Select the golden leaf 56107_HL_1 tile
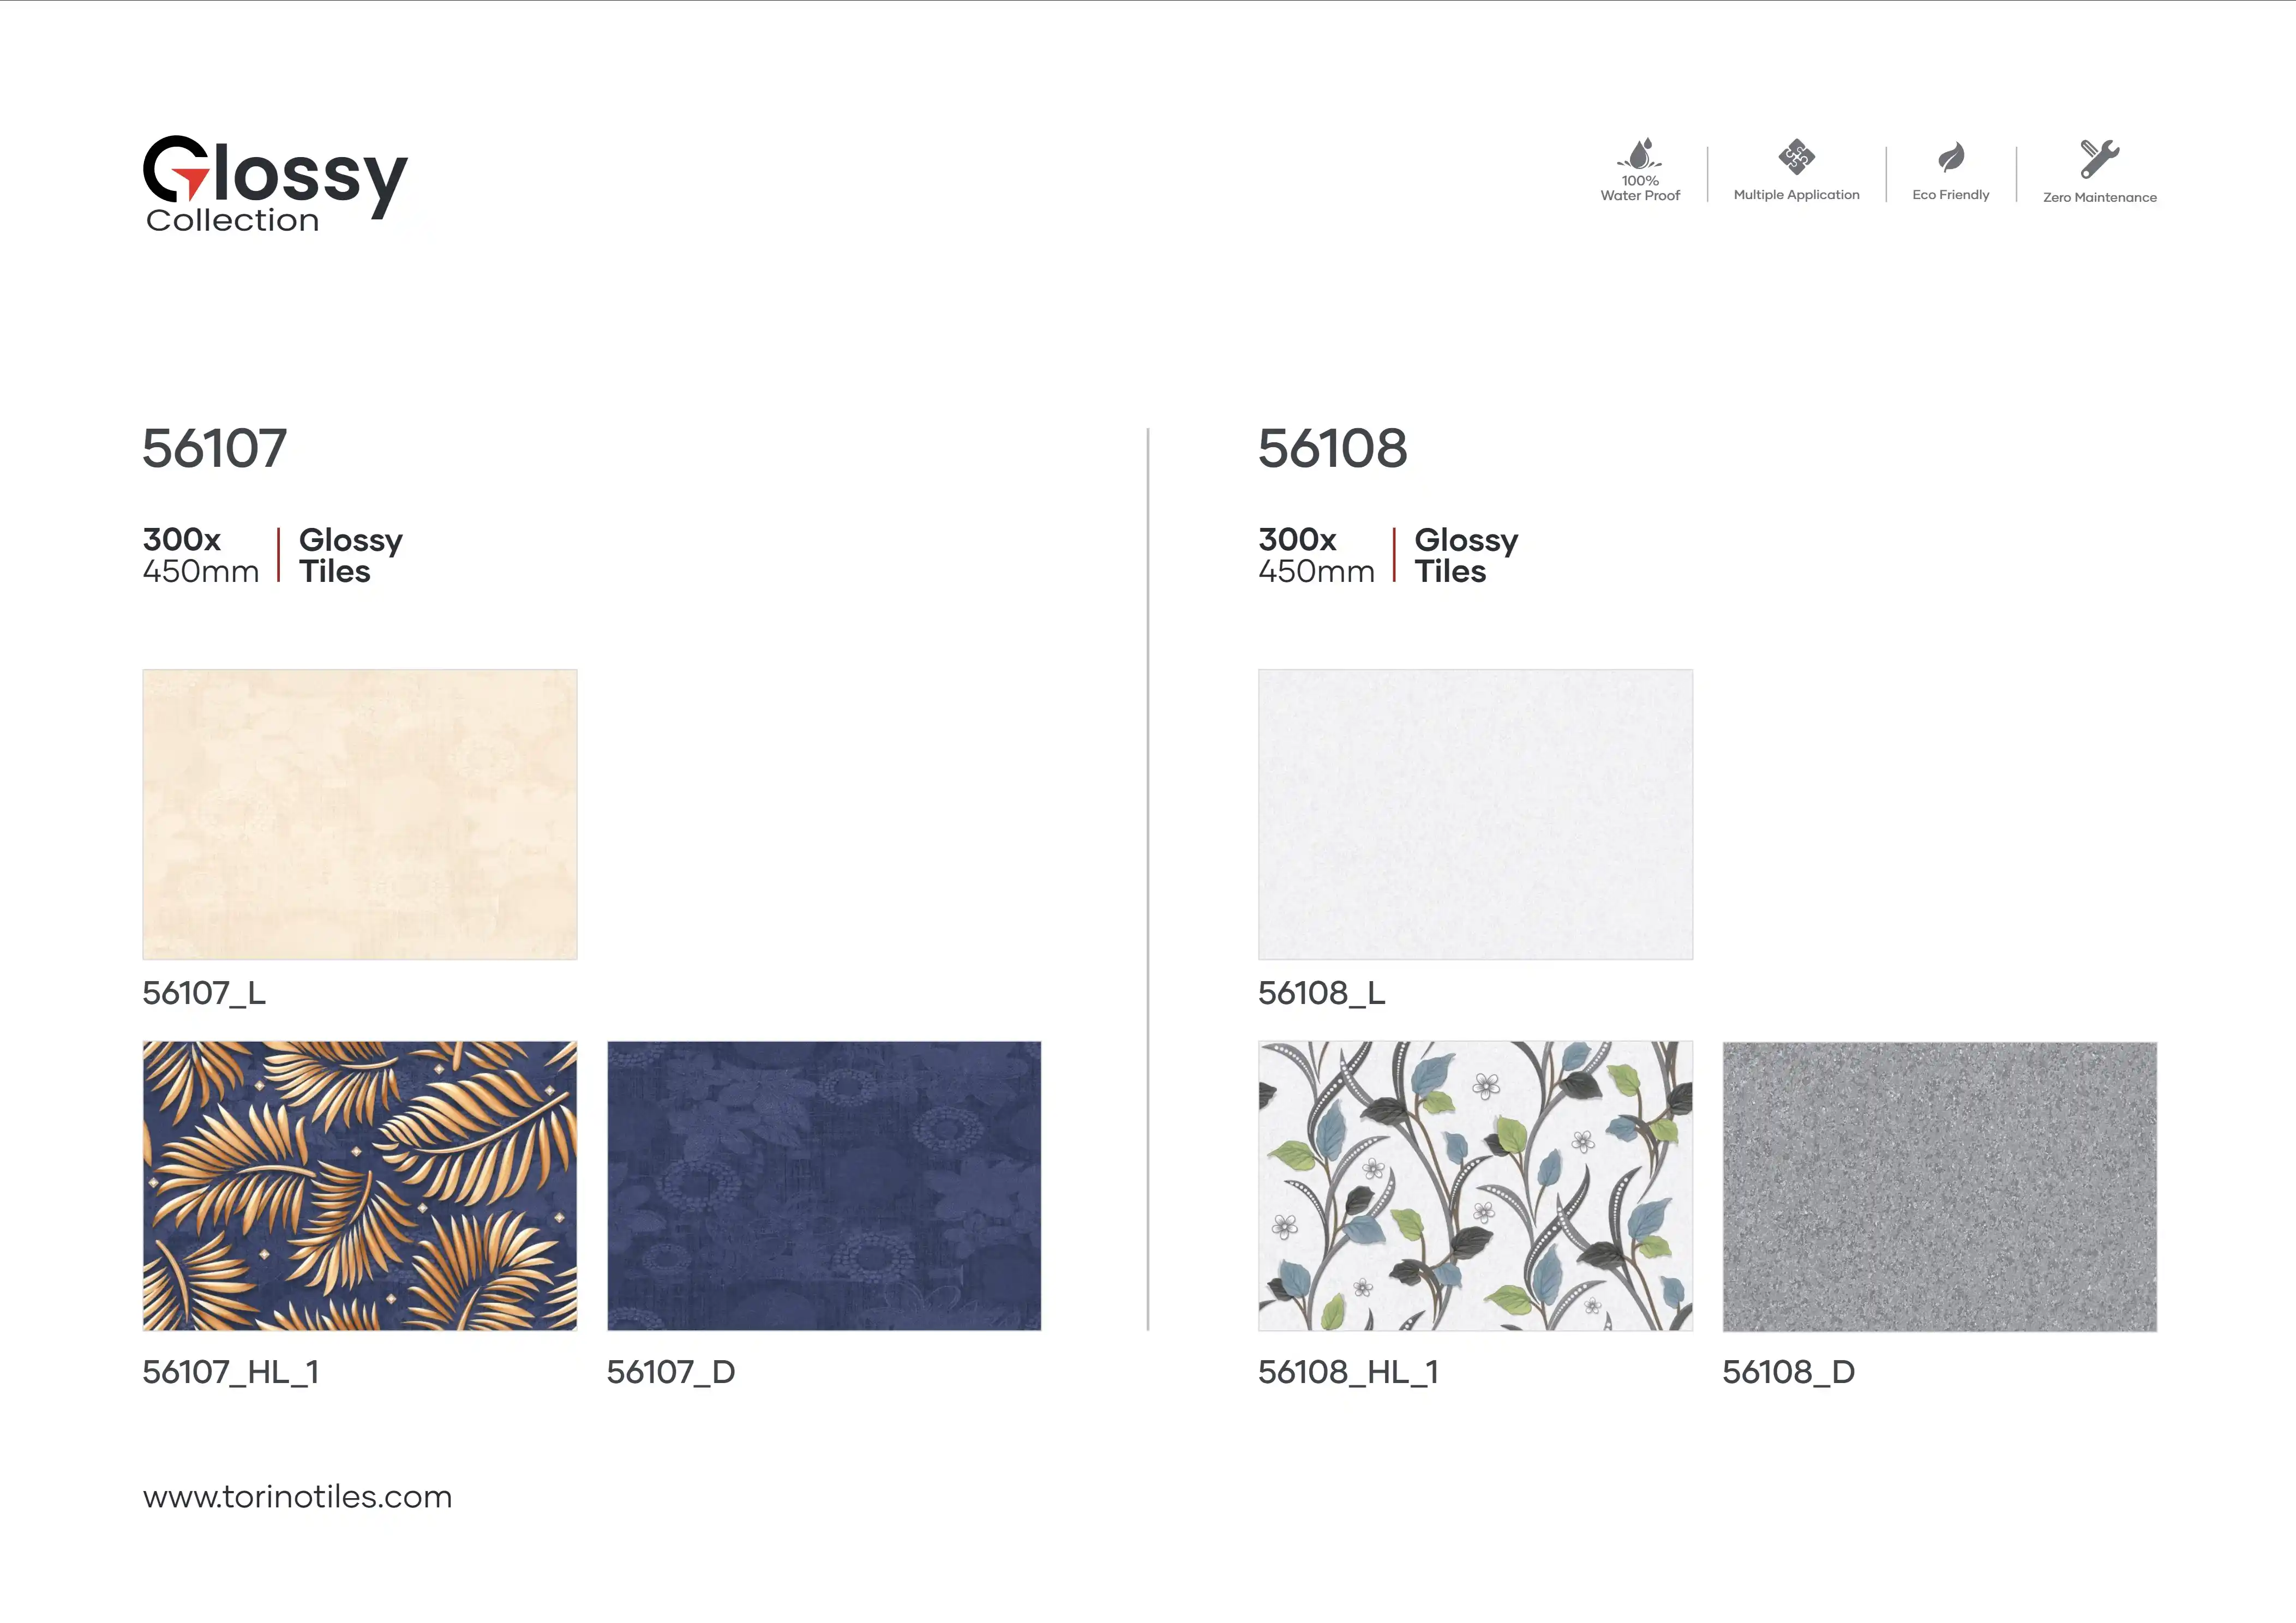2296x1623 pixels. coord(360,1185)
